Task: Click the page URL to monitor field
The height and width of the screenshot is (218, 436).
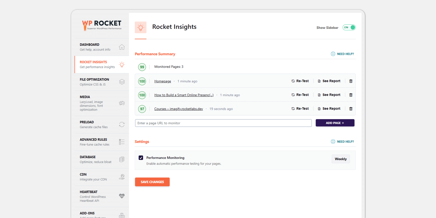Action: point(223,123)
